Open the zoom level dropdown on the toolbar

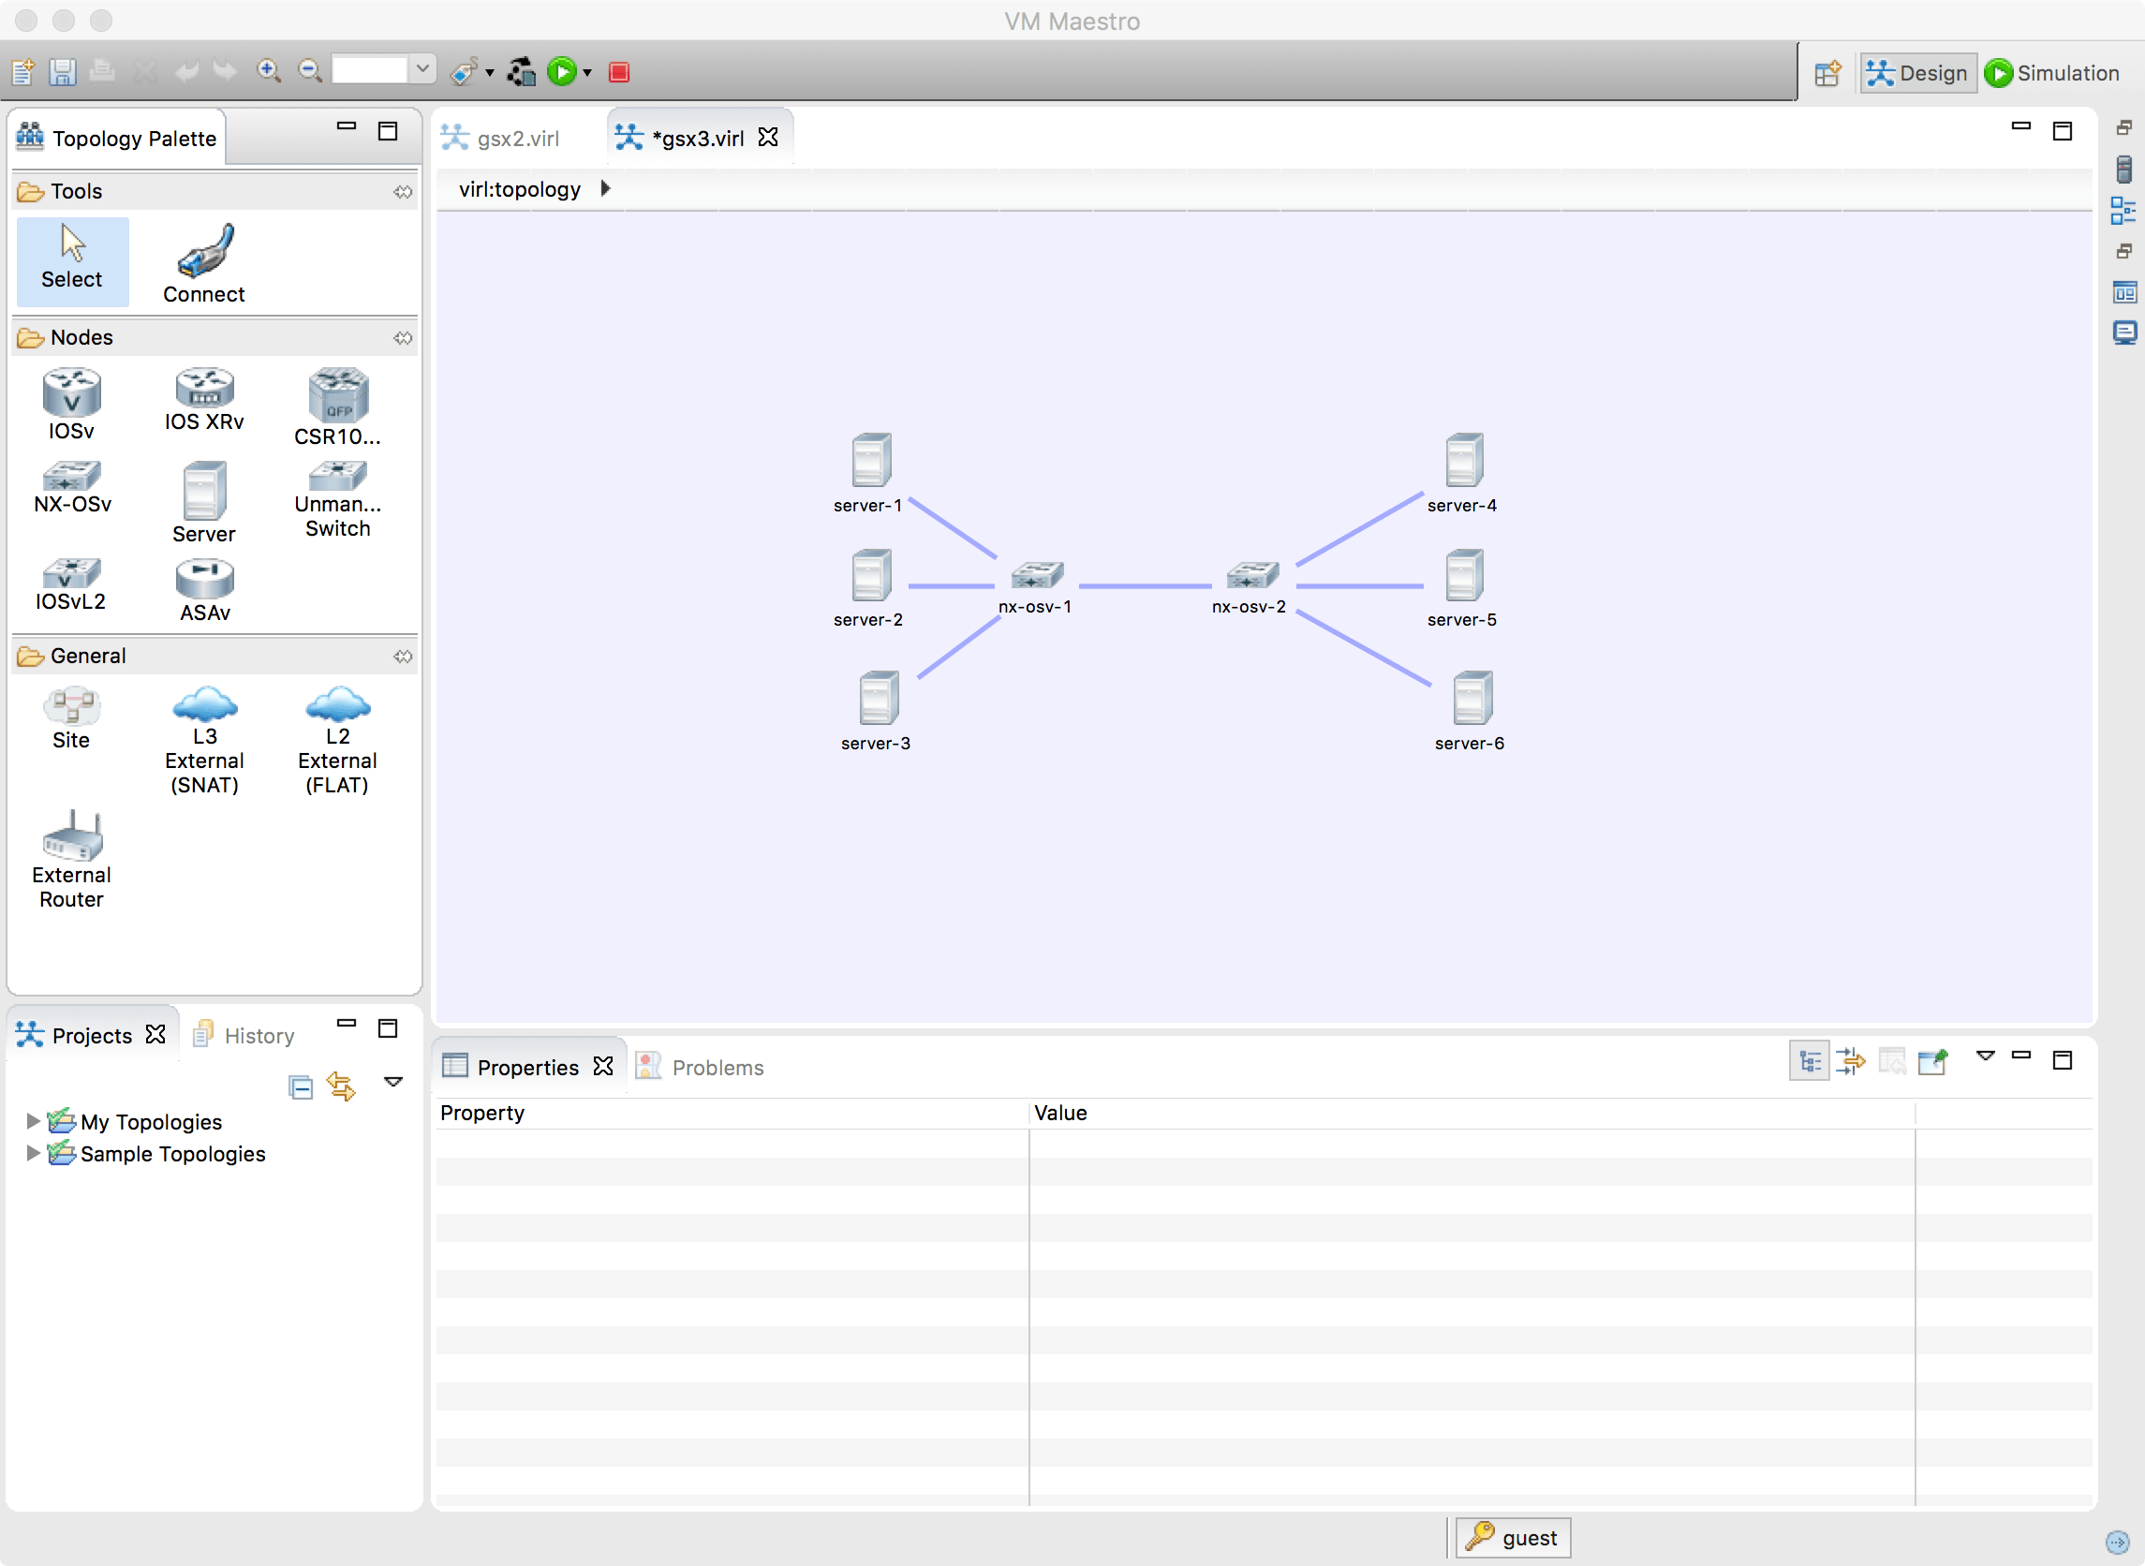[x=421, y=69]
